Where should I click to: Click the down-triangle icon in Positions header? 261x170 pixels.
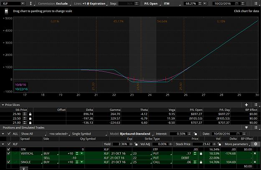click(x=246, y=127)
